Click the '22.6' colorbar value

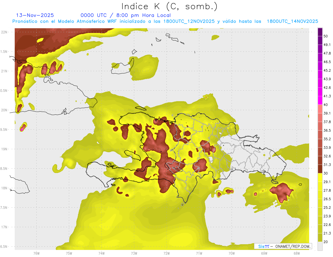pyautogui.click(x=327, y=225)
